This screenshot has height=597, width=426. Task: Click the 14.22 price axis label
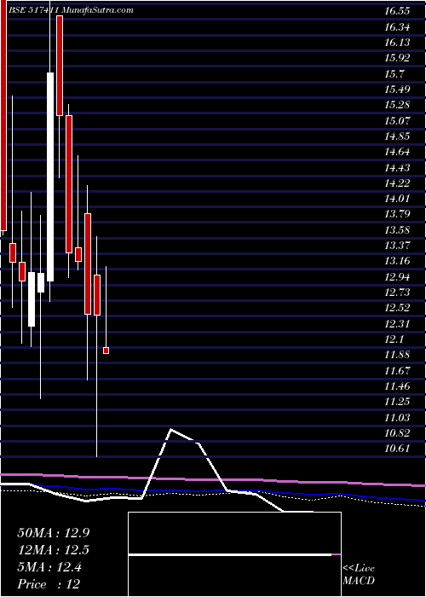click(x=397, y=183)
